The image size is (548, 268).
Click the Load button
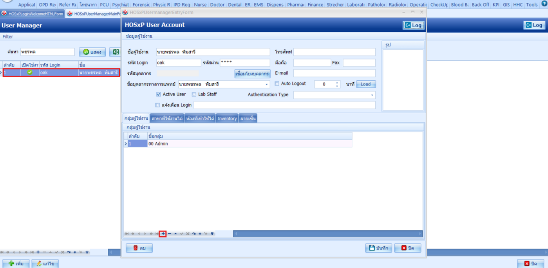click(366, 84)
